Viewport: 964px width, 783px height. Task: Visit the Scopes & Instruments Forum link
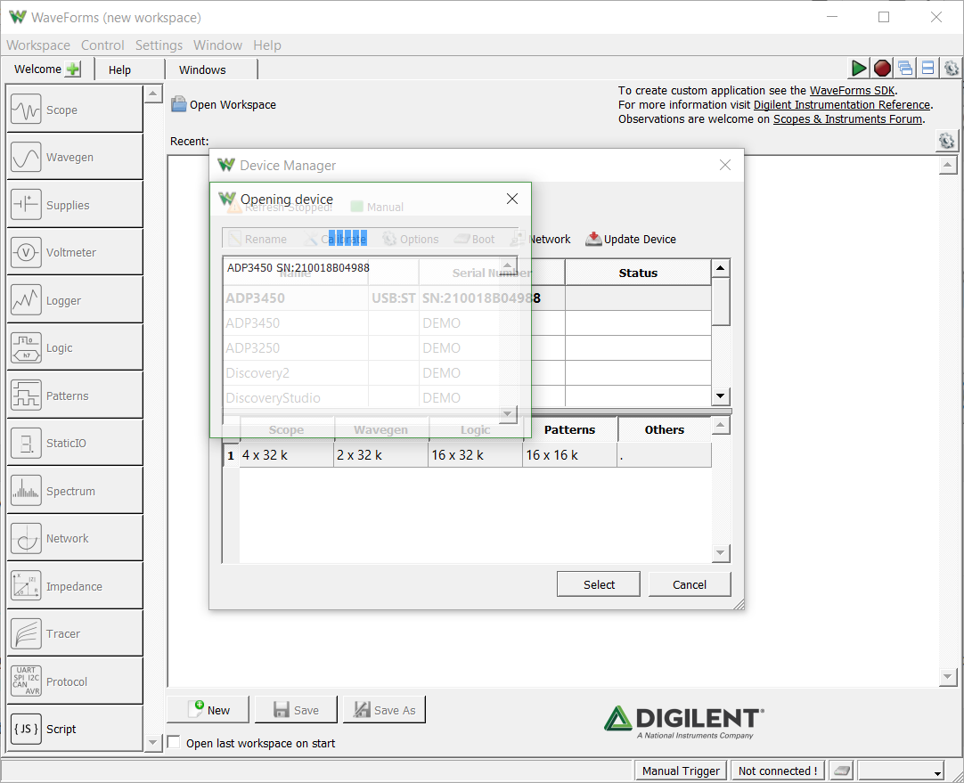[x=848, y=118]
